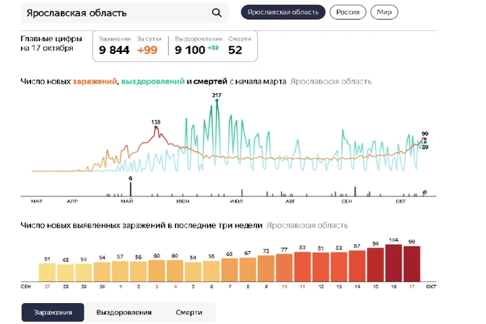This screenshot has height=324, width=486.
Task: Select the Ярославская область region pill
Action: click(x=283, y=12)
